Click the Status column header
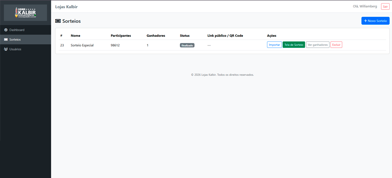 pyautogui.click(x=185, y=36)
